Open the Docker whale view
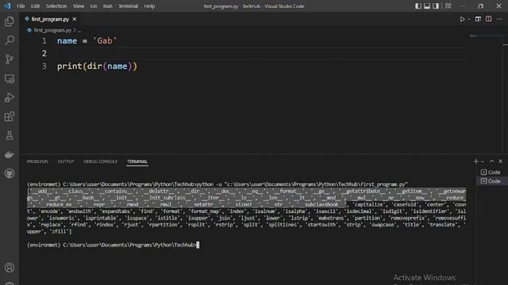 (10, 154)
